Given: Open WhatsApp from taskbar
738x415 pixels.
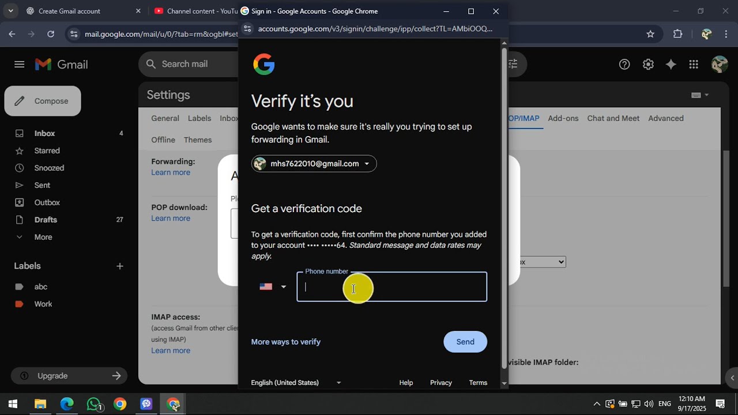Looking at the screenshot, I should 94,404.
